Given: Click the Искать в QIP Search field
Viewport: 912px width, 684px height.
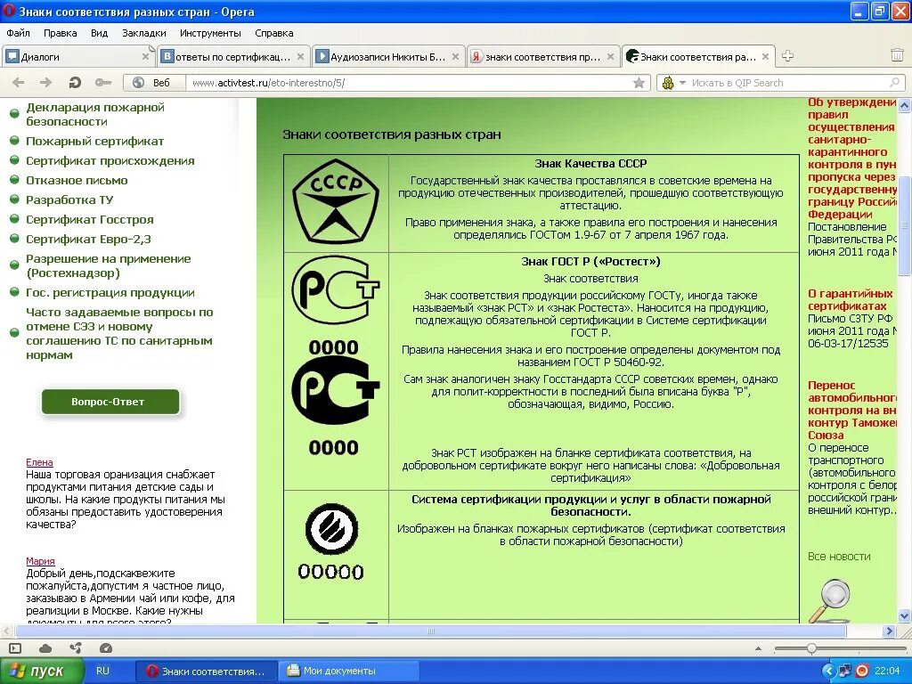Looking at the screenshot, I should 788,83.
